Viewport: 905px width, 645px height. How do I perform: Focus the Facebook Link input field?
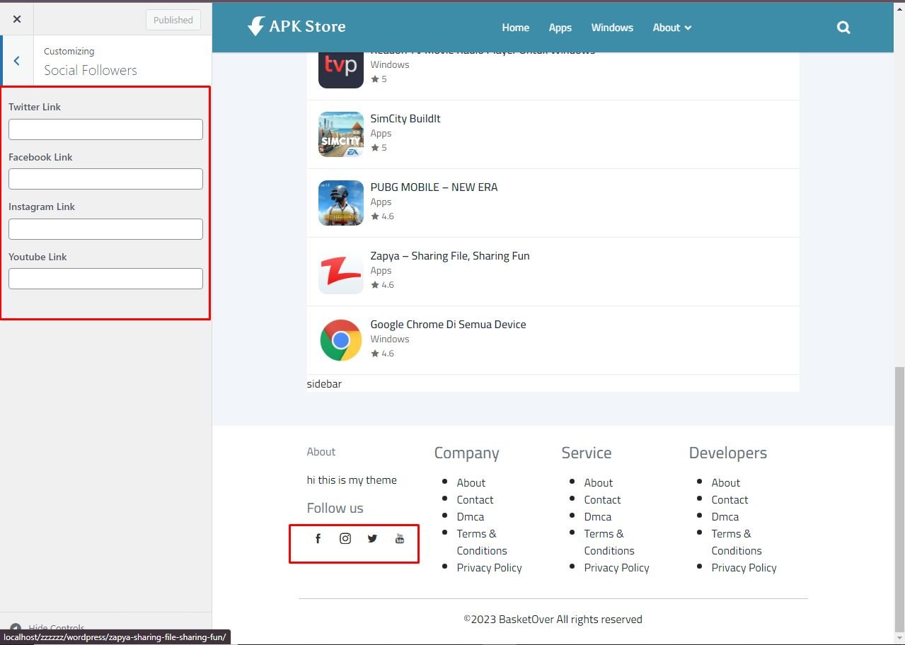105,179
